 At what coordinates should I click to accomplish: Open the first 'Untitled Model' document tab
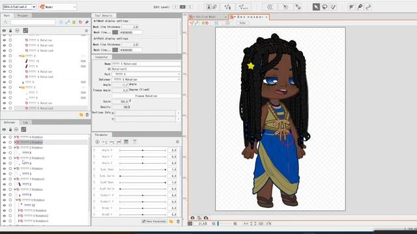tap(208, 17)
